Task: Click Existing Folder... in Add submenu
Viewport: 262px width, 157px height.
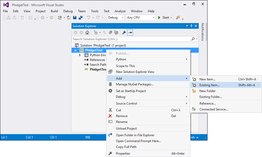Action: [226, 97]
